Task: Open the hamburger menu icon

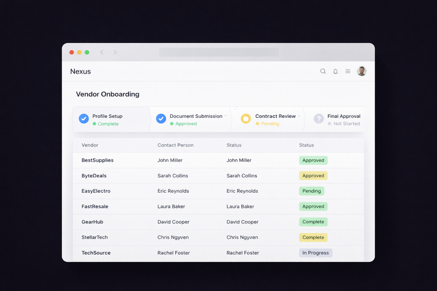Action: coord(348,72)
